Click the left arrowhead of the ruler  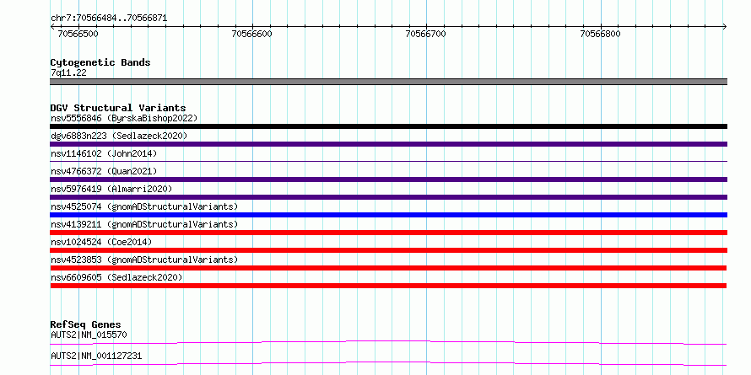(x=52, y=27)
